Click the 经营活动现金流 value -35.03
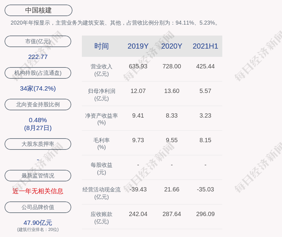Viewport: 282px width, 237px height. coord(205,189)
